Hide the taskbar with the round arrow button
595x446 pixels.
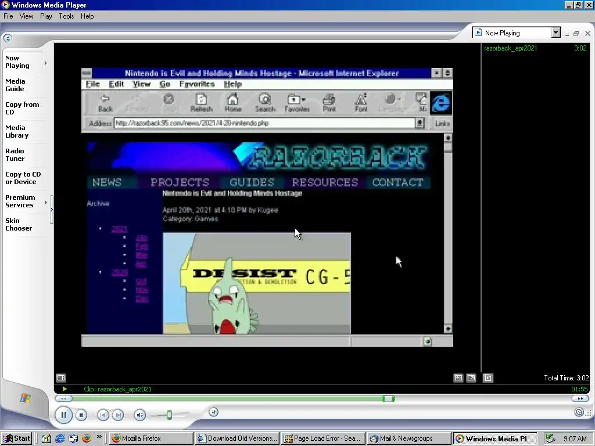[8, 38]
